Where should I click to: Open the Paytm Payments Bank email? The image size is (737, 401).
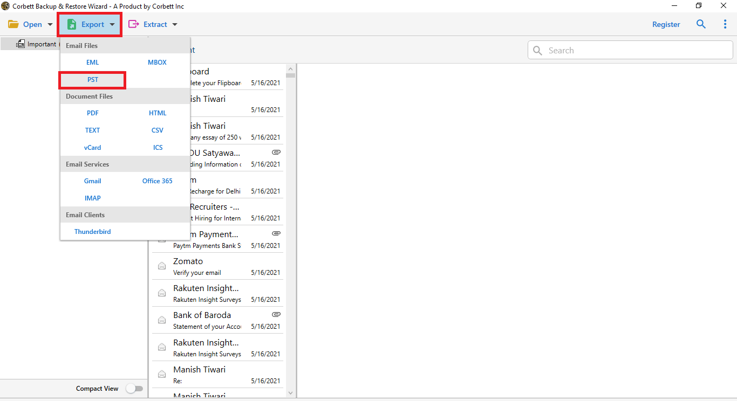click(217, 239)
